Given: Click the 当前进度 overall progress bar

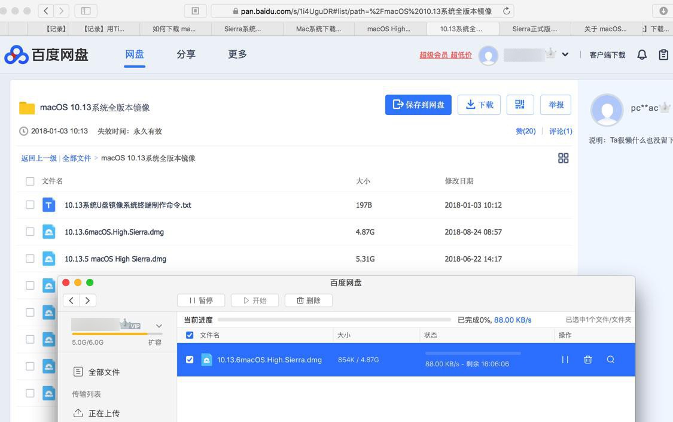Looking at the screenshot, I should point(334,320).
